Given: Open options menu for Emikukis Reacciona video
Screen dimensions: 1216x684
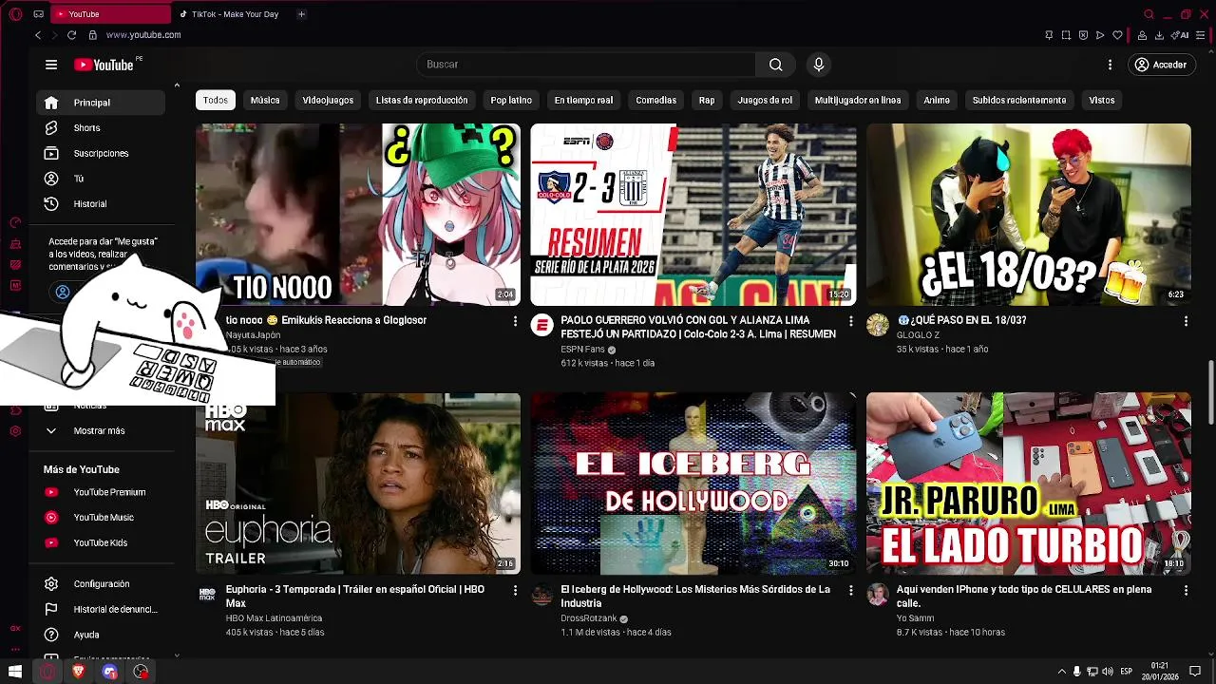Looking at the screenshot, I should [515, 321].
